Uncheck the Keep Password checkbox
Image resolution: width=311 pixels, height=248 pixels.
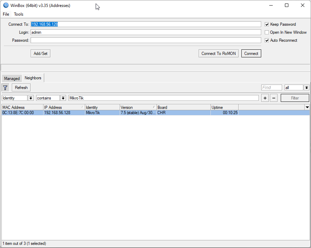coord(267,24)
